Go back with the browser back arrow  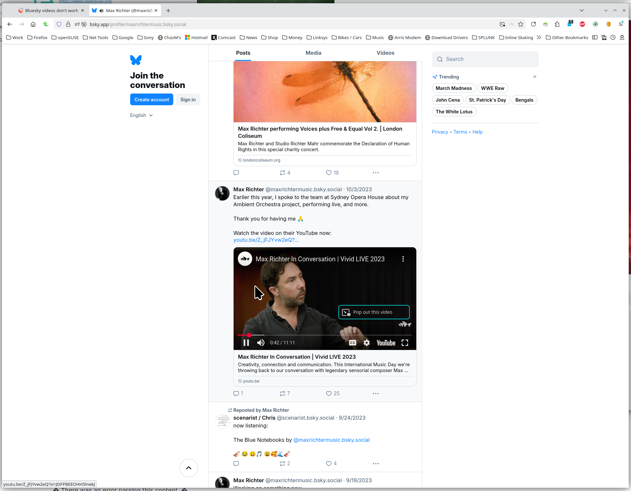pyautogui.click(x=10, y=24)
